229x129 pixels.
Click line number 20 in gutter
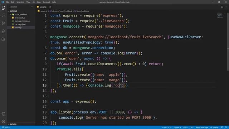pyautogui.click(x=44, y=123)
